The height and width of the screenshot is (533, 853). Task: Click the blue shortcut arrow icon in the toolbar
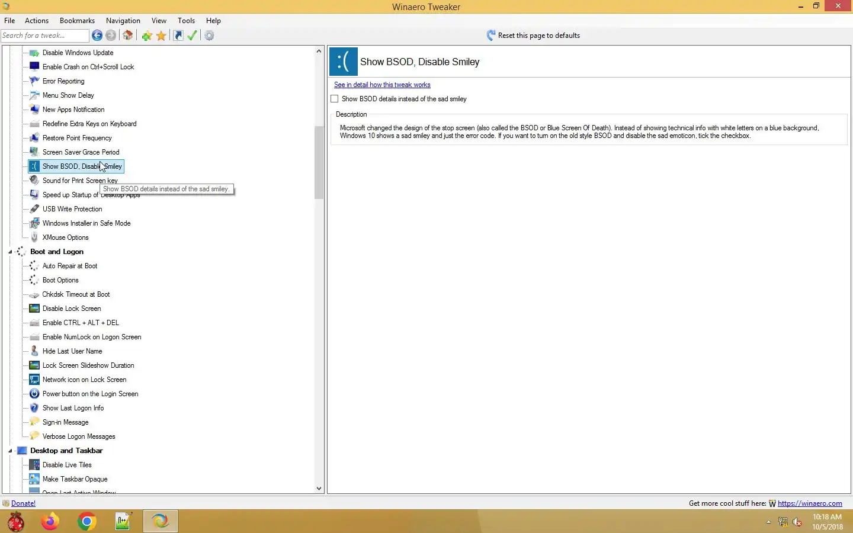pos(178,36)
